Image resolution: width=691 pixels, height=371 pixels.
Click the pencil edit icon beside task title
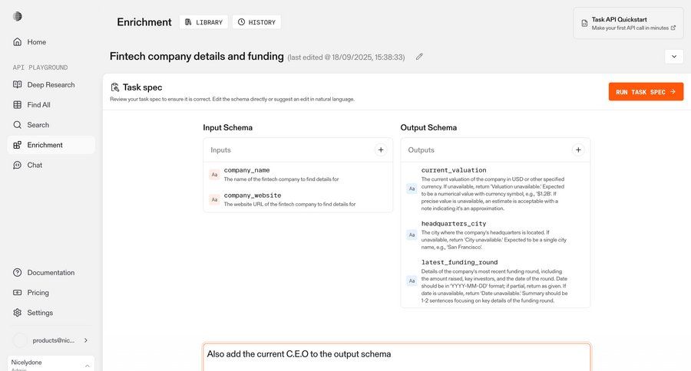pyautogui.click(x=419, y=57)
